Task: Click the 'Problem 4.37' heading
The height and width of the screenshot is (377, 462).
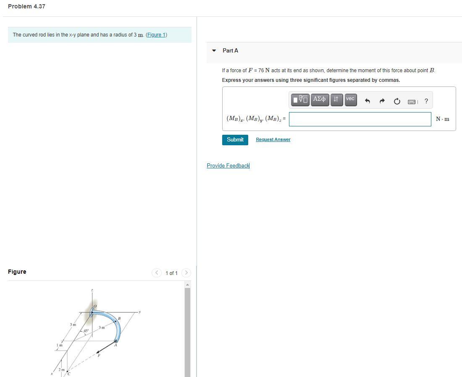Action: click(x=26, y=6)
